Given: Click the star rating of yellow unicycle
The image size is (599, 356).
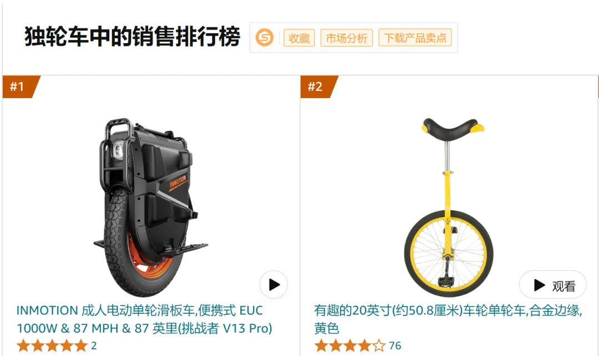Looking at the screenshot, I should tap(350, 345).
